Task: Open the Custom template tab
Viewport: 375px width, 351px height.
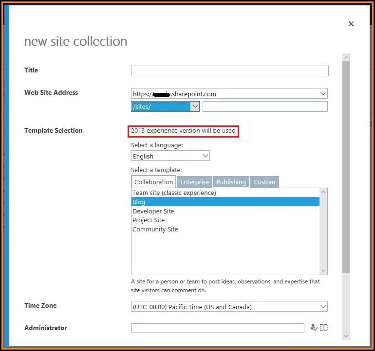Action: 264,182
